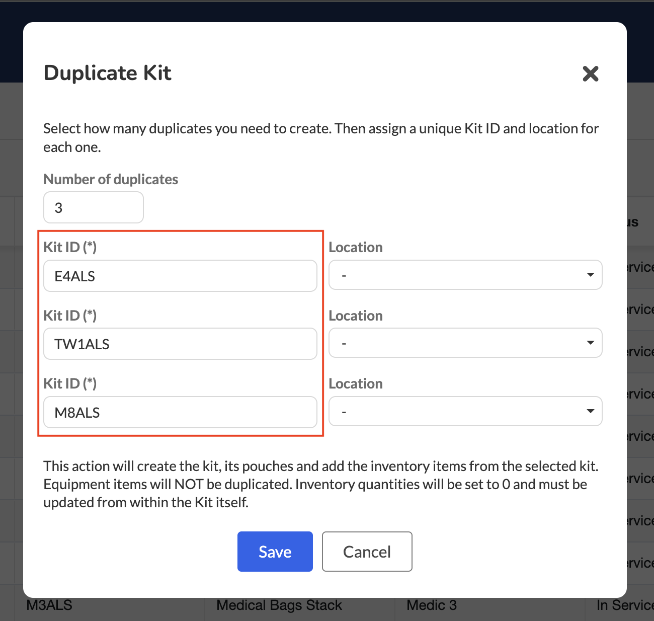This screenshot has width=654, height=621.
Task: Click the Medic 3 location cell
Action: [432, 605]
